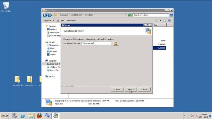The width and height of the screenshot is (212, 119).
Task: Show hidden tray icons arrow
Action: 185,116
